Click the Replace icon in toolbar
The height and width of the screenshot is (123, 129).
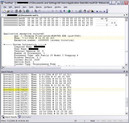pos(88,11)
